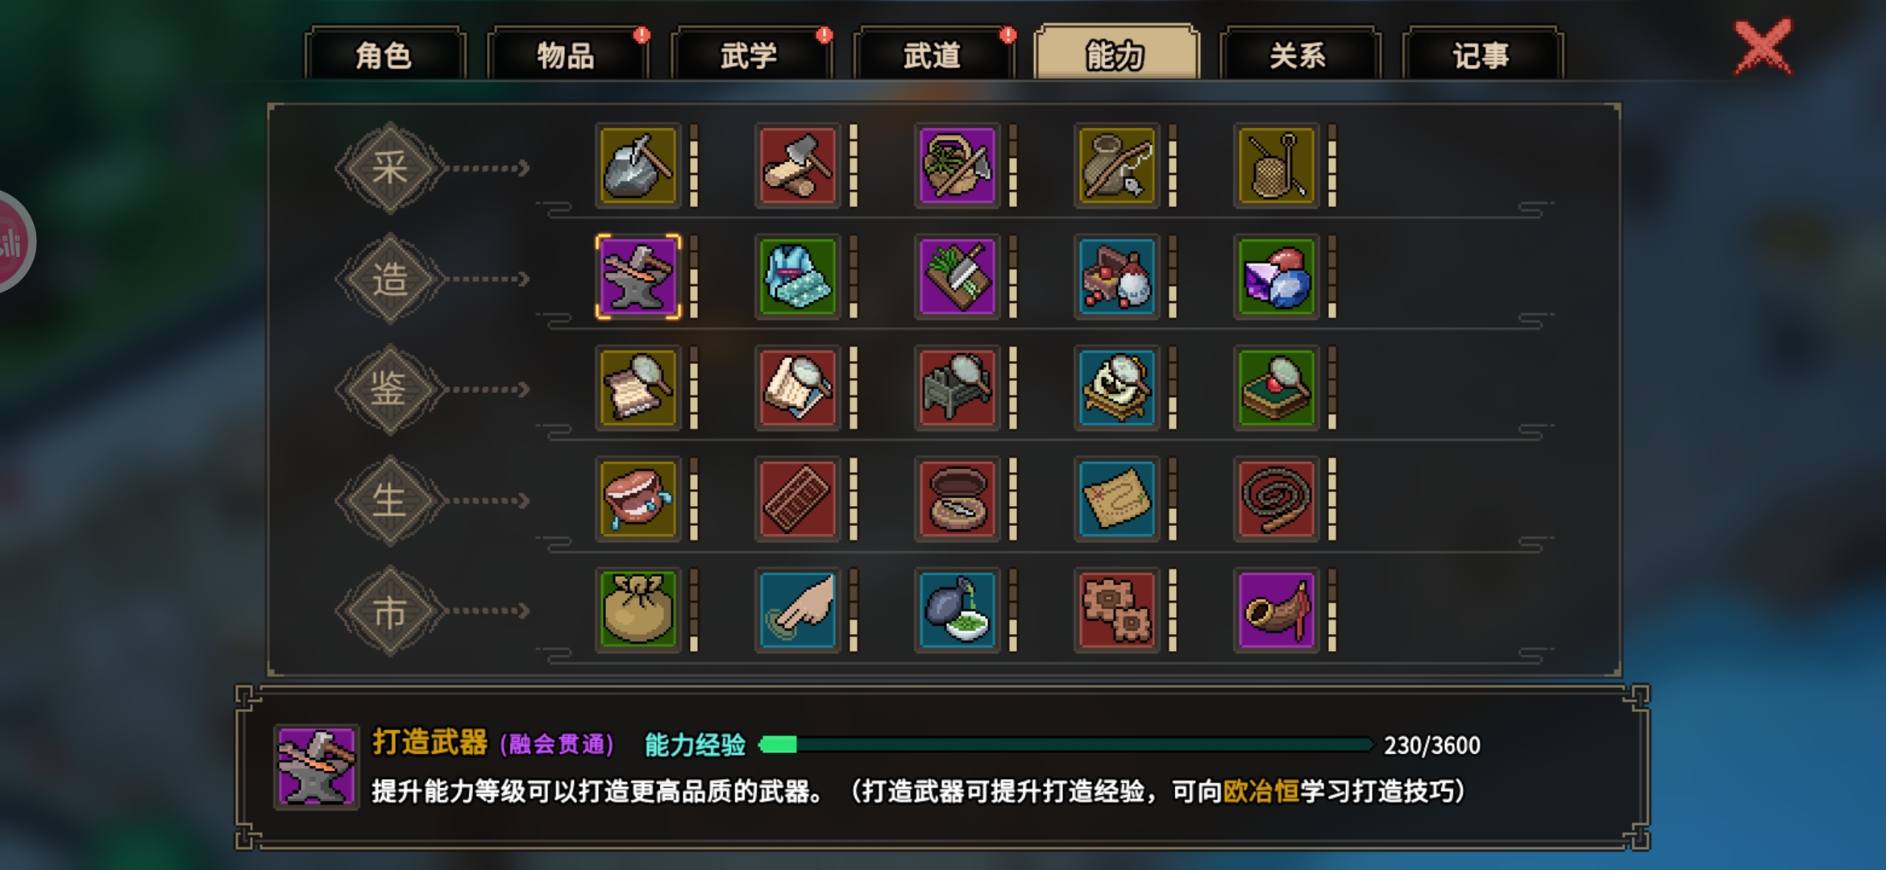Select the fishing rod ability icon

pos(1116,166)
